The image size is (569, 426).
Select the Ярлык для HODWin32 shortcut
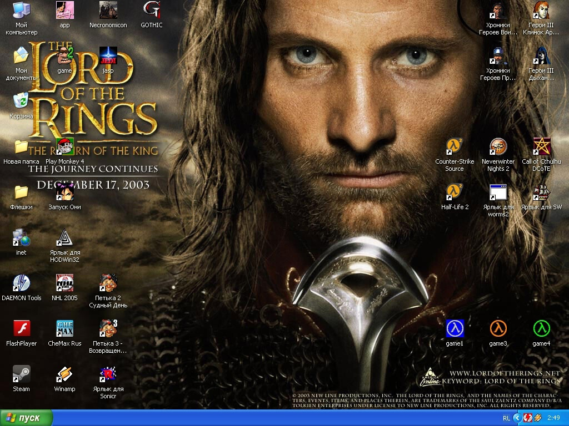[x=64, y=237]
